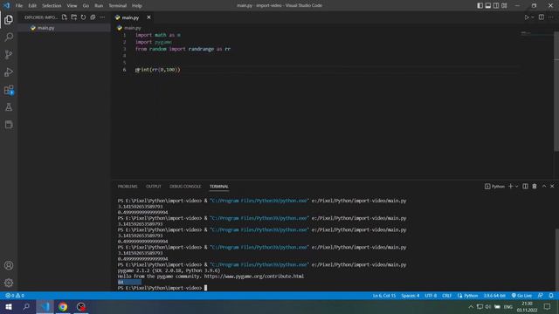Open the Go menu
The height and width of the screenshot is (314, 559).
point(86,5)
